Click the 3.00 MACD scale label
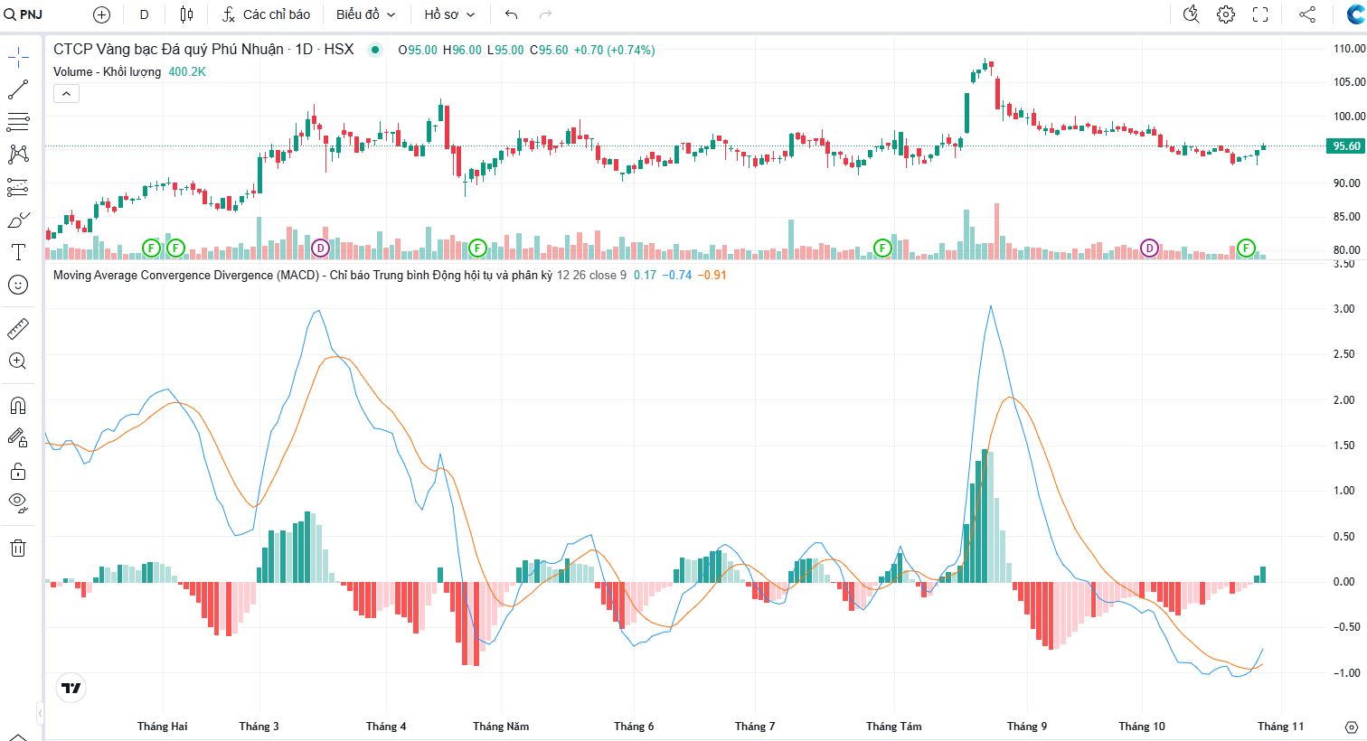Viewport: 1367px width, 741px height. point(1343,309)
